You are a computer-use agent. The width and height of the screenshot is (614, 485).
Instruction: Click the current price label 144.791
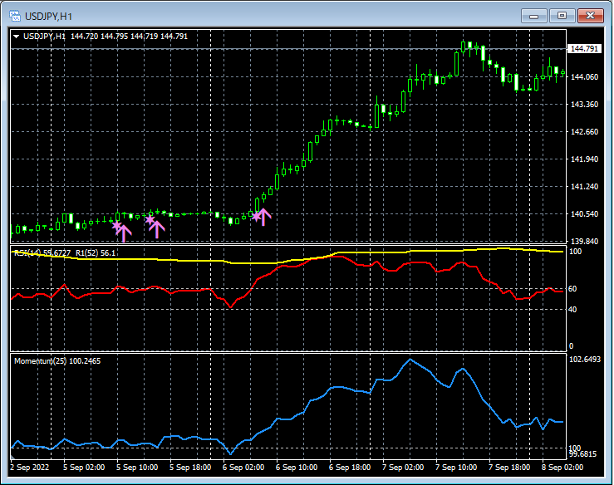(583, 49)
